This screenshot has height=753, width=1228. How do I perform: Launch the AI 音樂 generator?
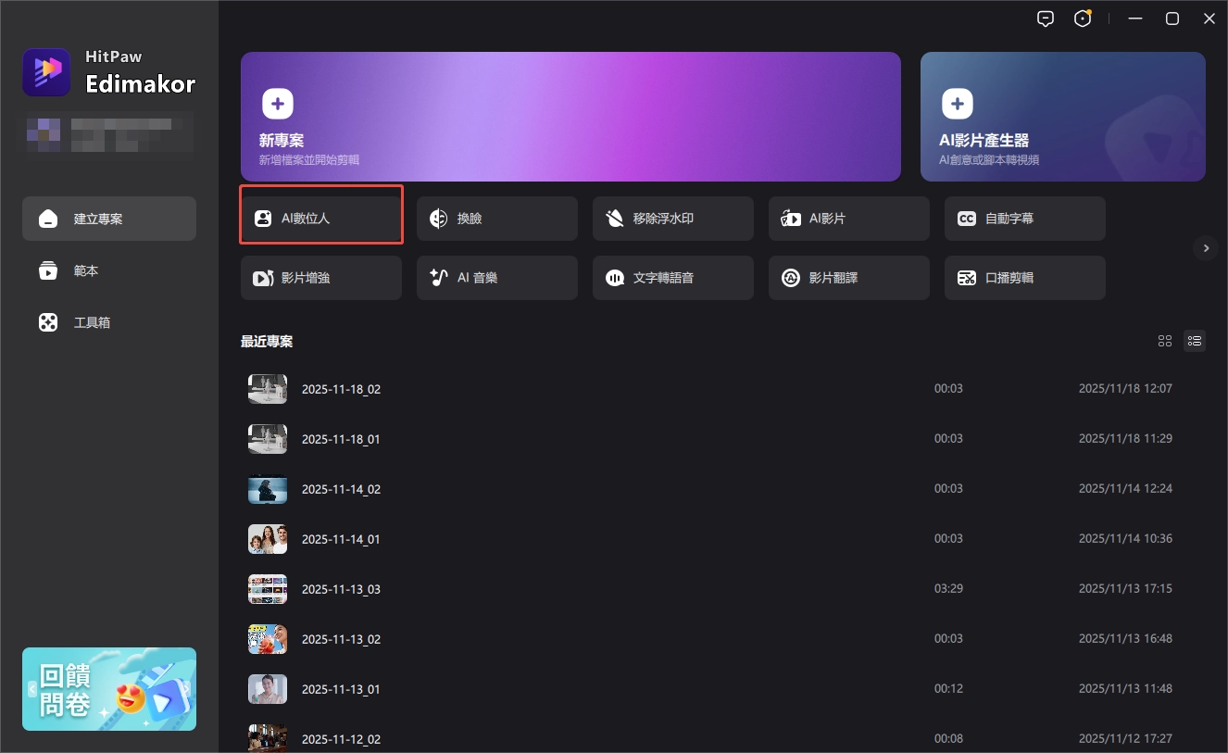pyautogui.click(x=496, y=278)
